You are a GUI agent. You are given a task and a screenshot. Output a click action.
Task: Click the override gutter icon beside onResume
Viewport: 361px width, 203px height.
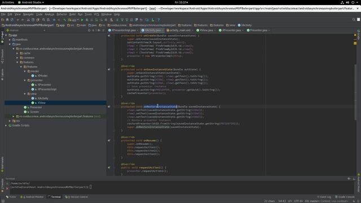[x=109, y=140]
